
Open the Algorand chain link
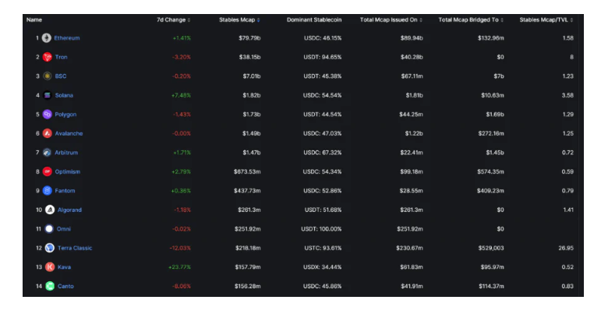pyautogui.click(x=69, y=210)
